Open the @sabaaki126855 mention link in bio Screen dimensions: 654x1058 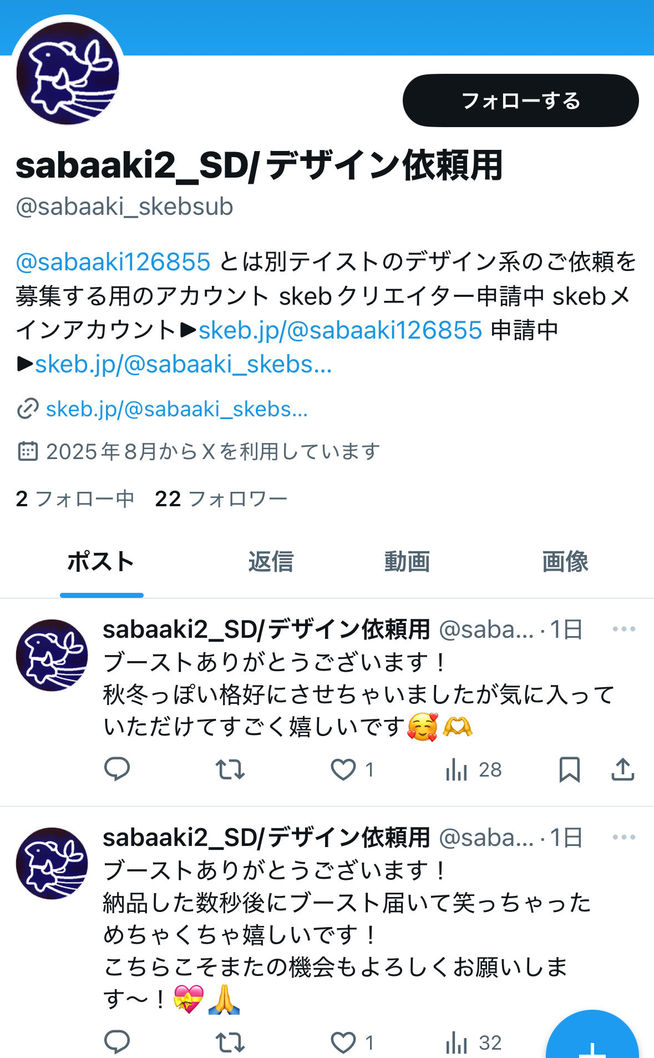pyautogui.click(x=113, y=262)
